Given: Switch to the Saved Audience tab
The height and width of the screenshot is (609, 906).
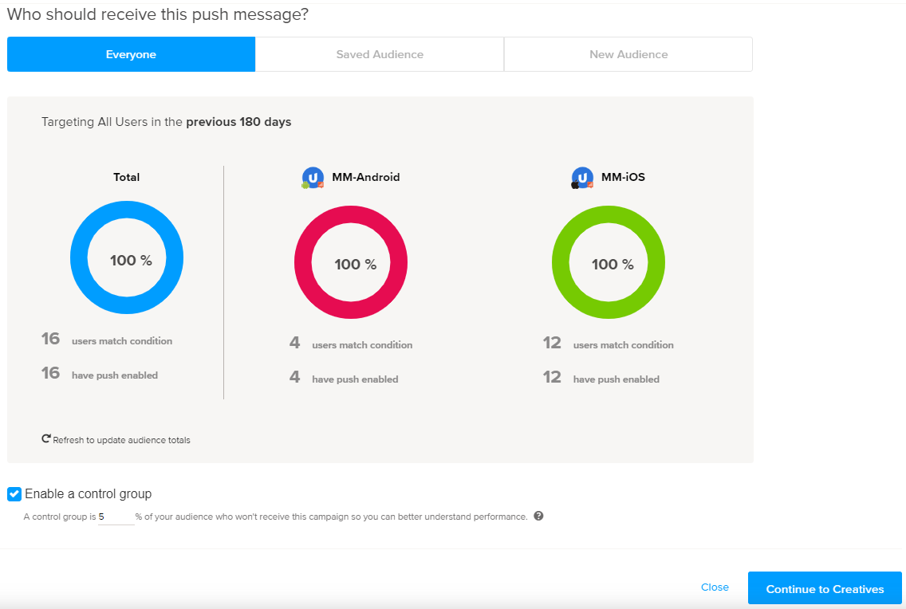Looking at the screenshot, I should point(380,54).
